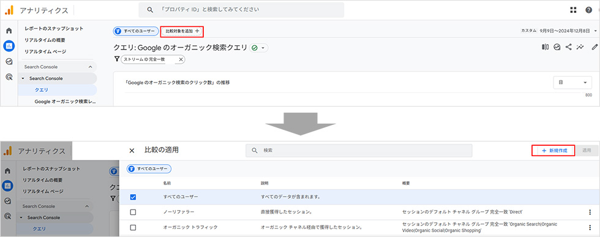Open the Google apps grid icon
The height and width of the screenshot is (237, 600).
pos(573,10)
